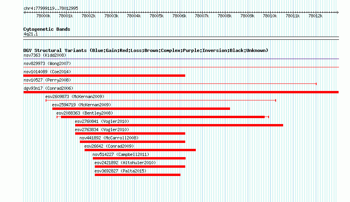
Task: Click the 78002k ruler label
Action: pos(88,16)
